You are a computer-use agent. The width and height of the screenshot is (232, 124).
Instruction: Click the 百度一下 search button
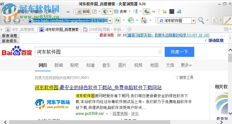(179, 52)
